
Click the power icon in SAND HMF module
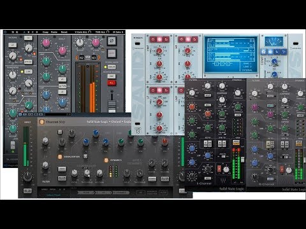[x=152, y=39]
